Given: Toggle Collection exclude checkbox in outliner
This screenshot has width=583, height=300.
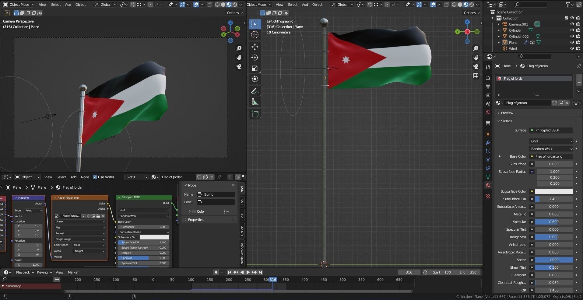Looking at the screenshot, I should (566, 18).
